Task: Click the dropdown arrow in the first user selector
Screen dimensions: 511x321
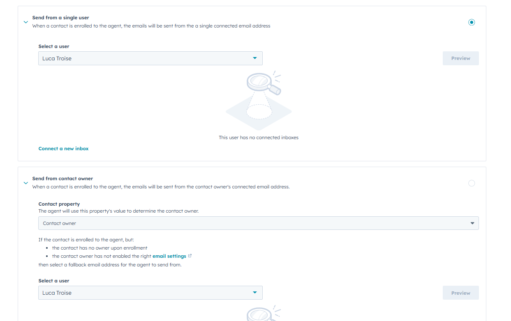Action: pos(254,58)
